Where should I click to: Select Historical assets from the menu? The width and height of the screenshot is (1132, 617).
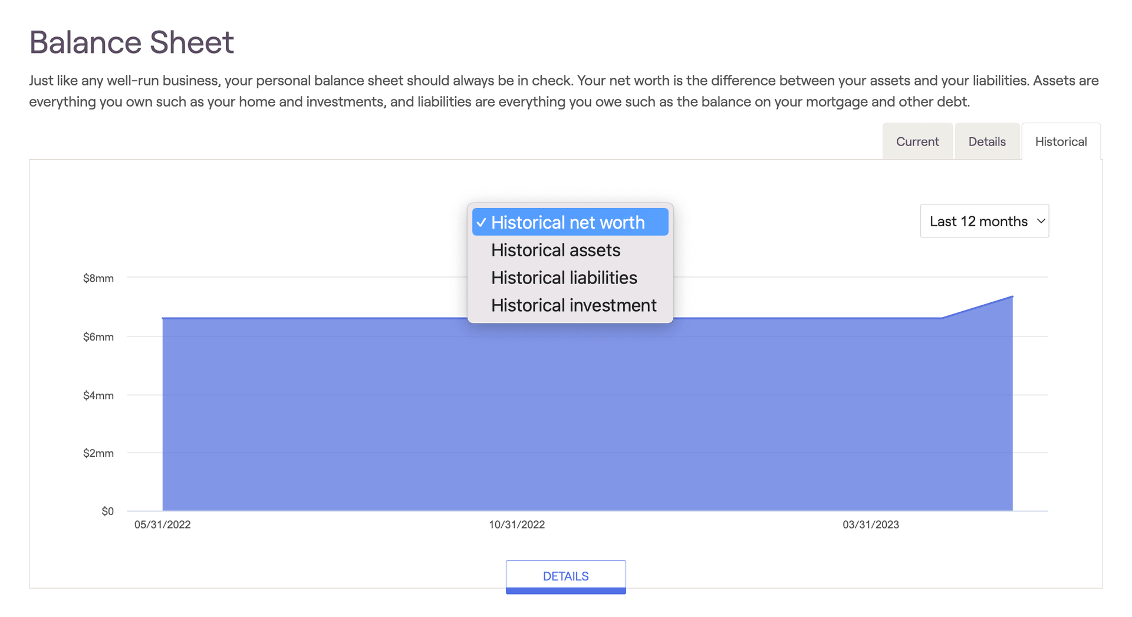coord(555,250)
